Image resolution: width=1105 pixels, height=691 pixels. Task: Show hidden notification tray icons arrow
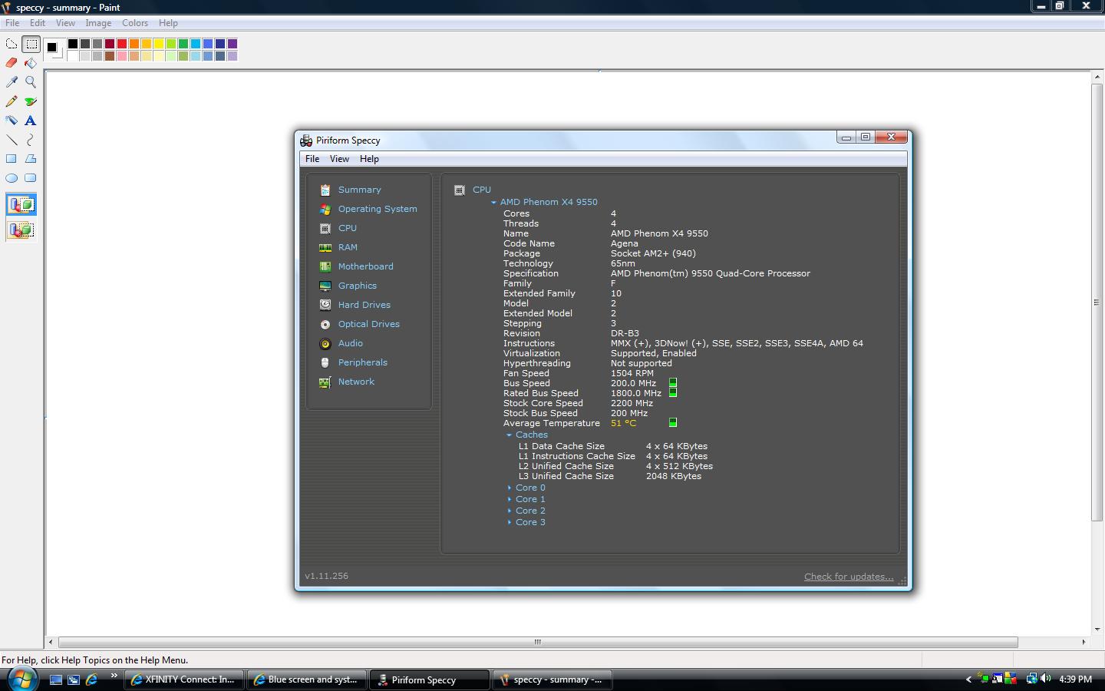[968, 679]
